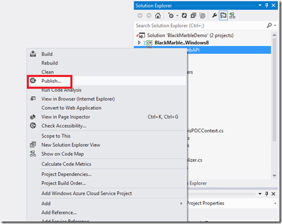Click the Home icon in Solution Explorer toolbar
The image size is (282, 224).
[158, 15]
